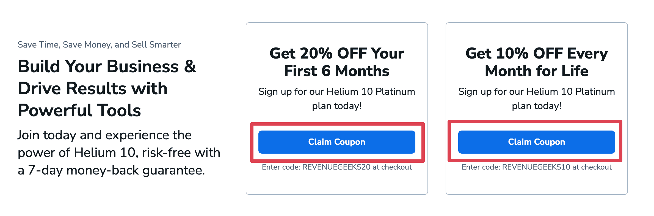Viewport: 654px width, 216px height.
Task: Click 'Sign up for our Helium 10 Platinum' in 20% card
Action: tap(337, 92)
